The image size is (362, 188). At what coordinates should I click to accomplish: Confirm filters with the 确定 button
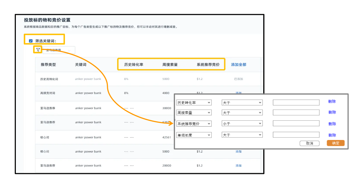pos(336,143)
